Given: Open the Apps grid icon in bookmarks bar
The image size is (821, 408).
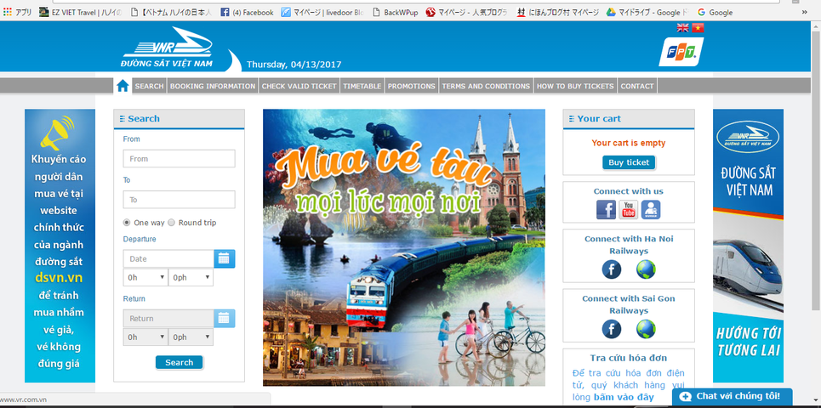Looking at the screenshot, I should (8, 12).
